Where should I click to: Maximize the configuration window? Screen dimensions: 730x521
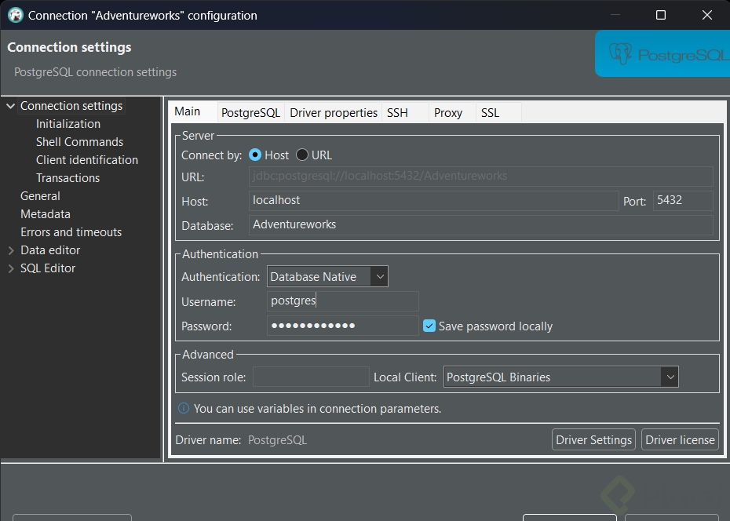[x=661, y=15]
